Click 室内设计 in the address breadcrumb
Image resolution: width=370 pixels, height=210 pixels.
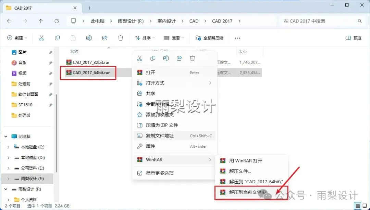point(166,21)
